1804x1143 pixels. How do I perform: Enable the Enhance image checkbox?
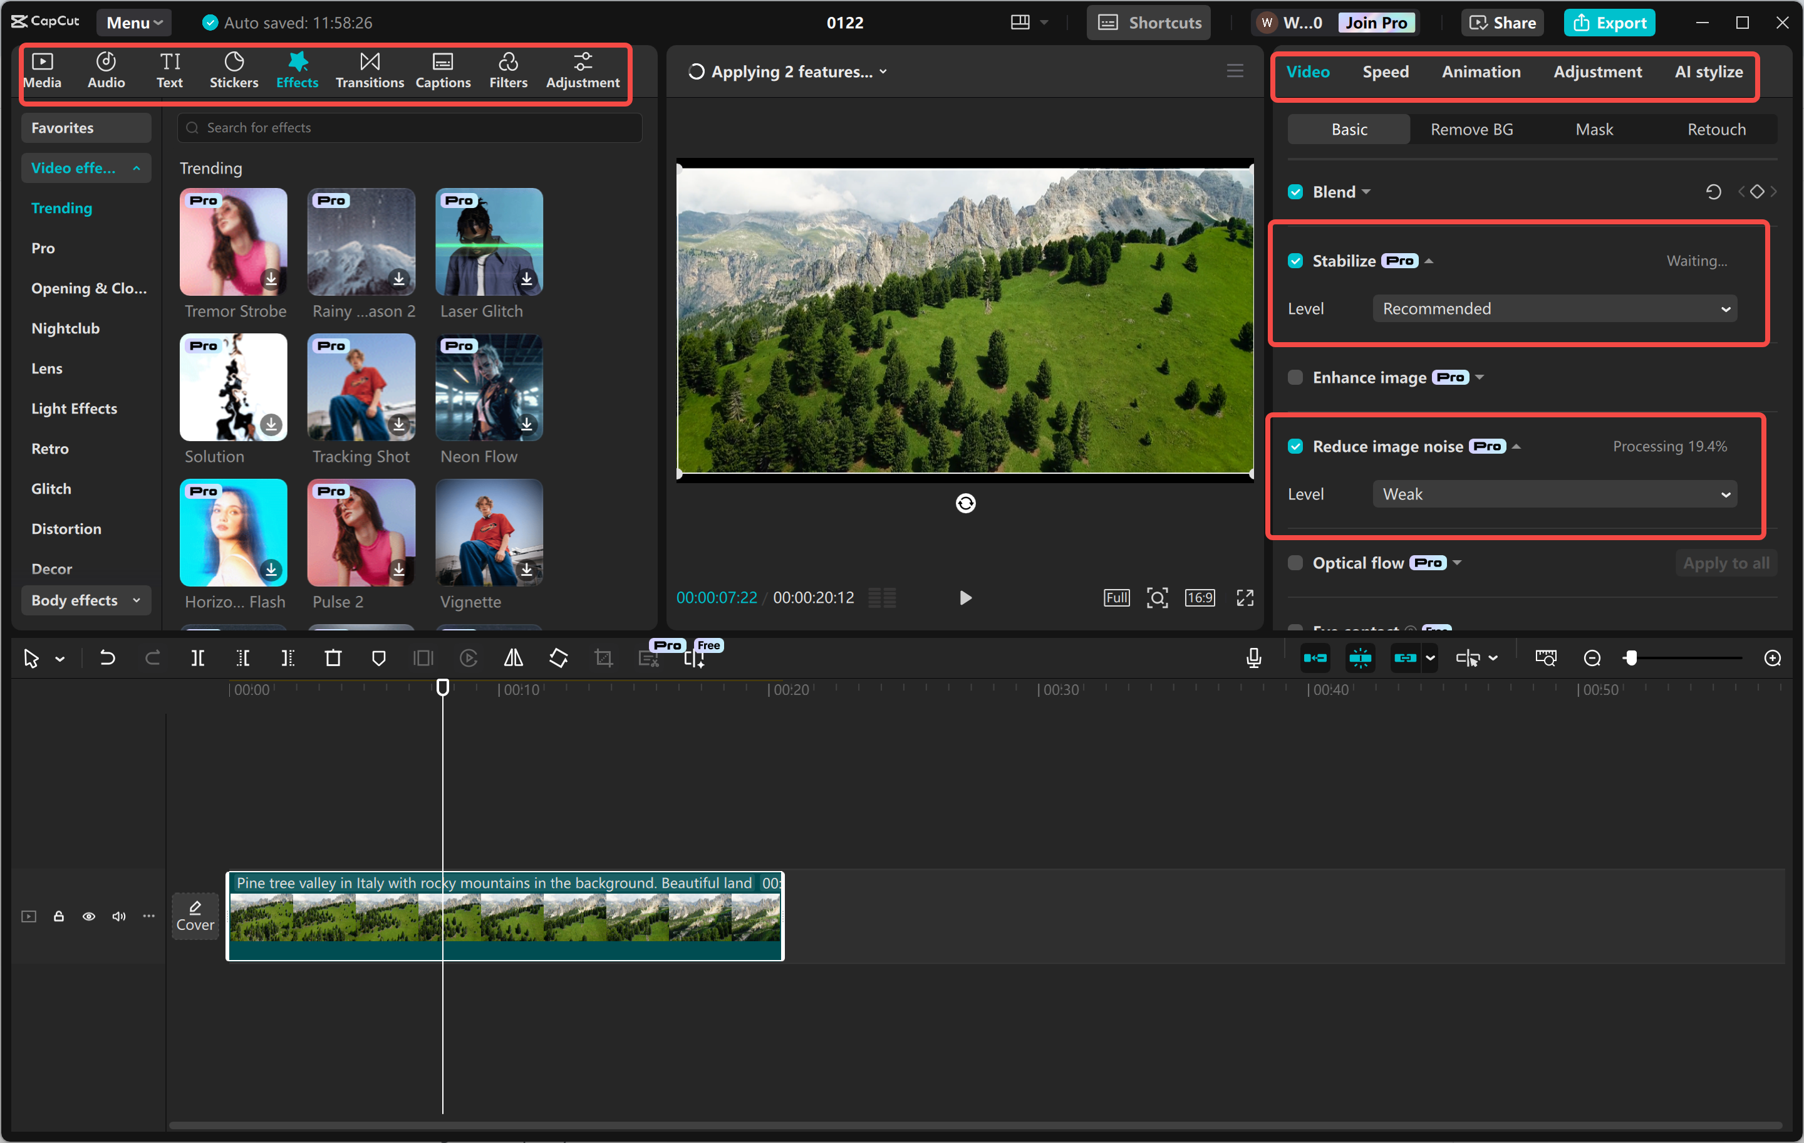(x=1295, y=377)
